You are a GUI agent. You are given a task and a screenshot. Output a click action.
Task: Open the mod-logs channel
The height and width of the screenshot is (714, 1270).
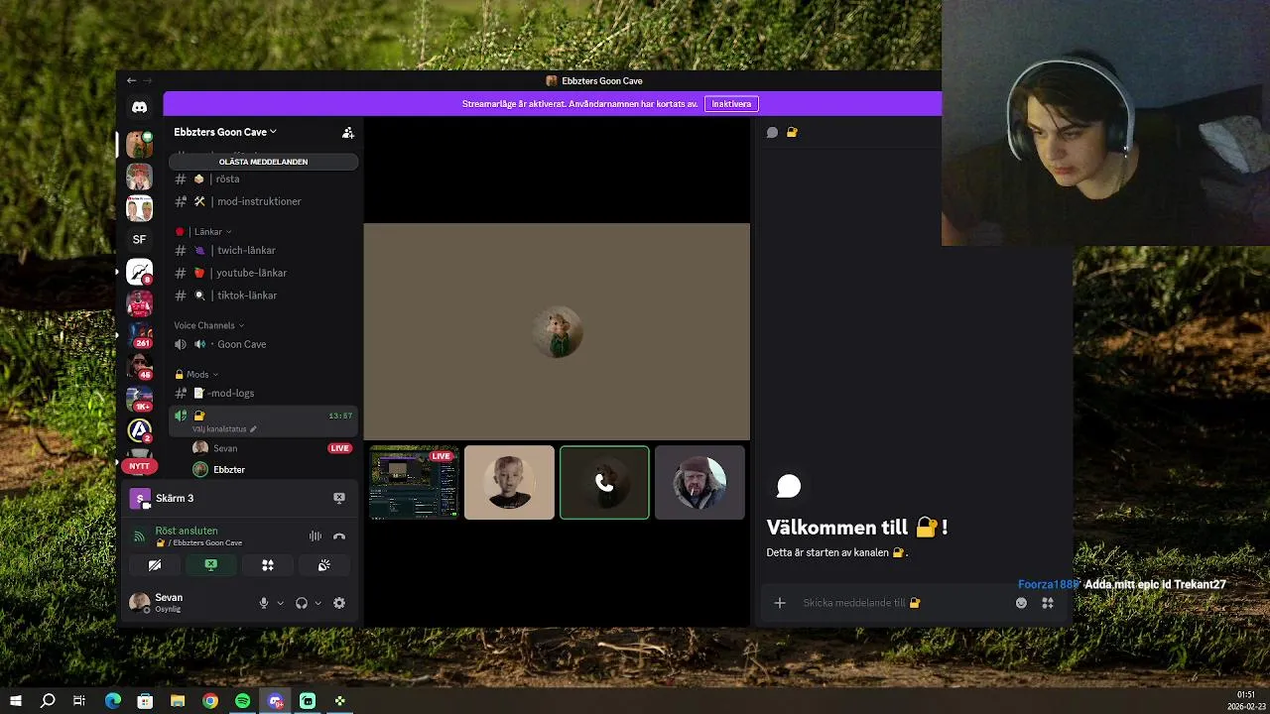(263, 393)
